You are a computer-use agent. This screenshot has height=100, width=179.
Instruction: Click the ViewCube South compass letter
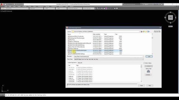(170, 23)
